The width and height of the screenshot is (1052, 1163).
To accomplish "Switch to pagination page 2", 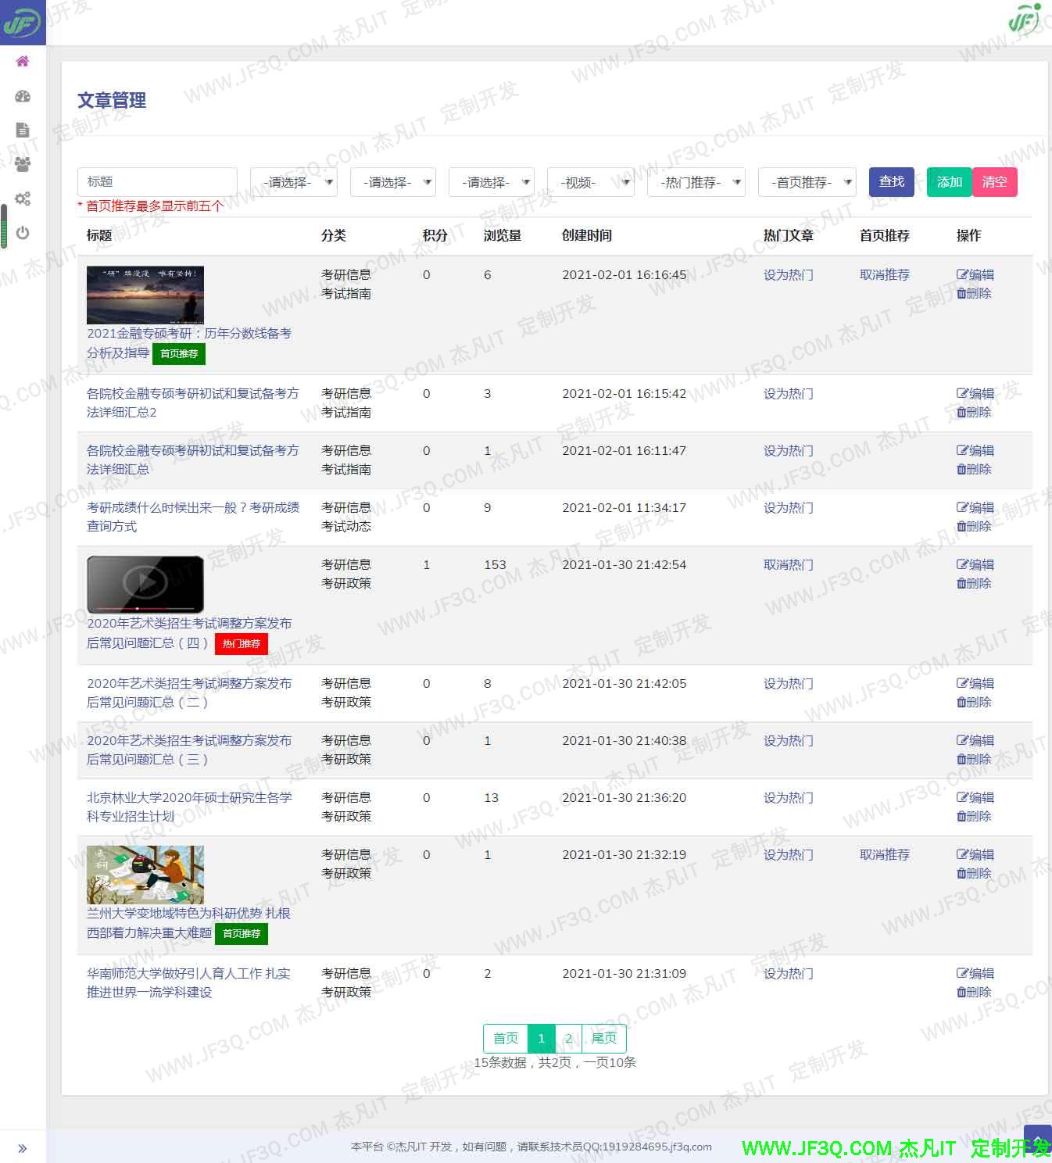I will (569, 1038).
